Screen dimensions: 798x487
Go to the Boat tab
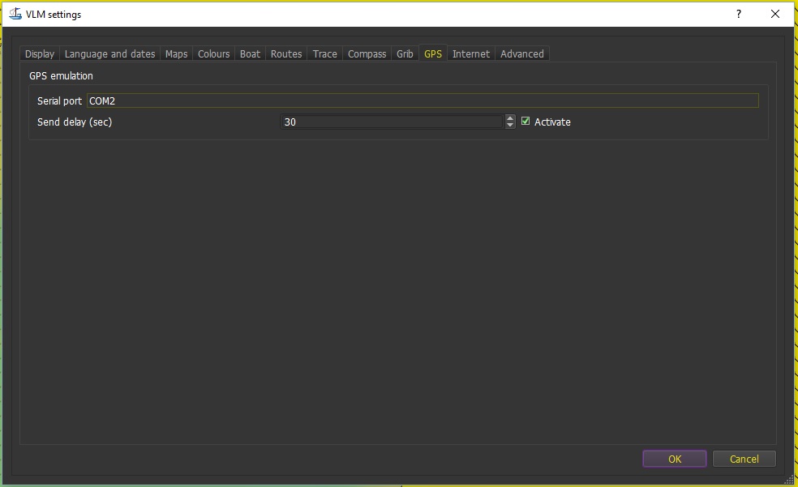click(x=250, y=53)
